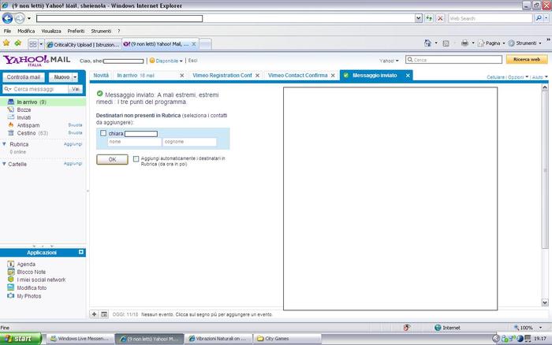Click Agenda application icon
This screenshot has width=552, height=345.
click(11, 264)
